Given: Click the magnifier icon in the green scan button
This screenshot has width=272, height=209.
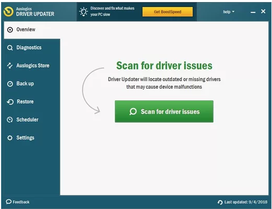Looking at the screenshot, I should click(133, 112).
